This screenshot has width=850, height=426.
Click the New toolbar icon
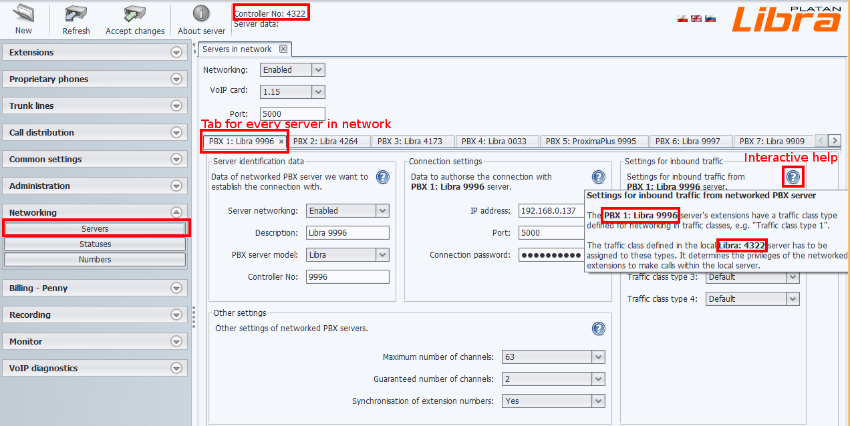point(23,13)
